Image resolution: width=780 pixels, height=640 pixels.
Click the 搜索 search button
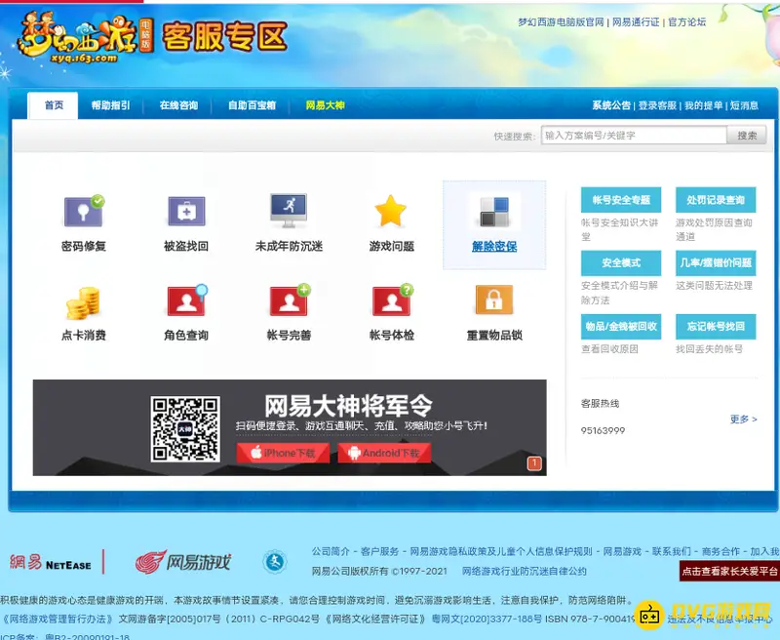pyautogui.click(x=747, y=136)
